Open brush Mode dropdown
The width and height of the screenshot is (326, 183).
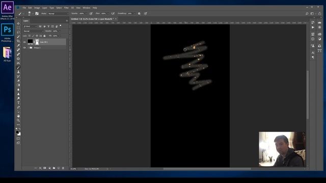58,14
